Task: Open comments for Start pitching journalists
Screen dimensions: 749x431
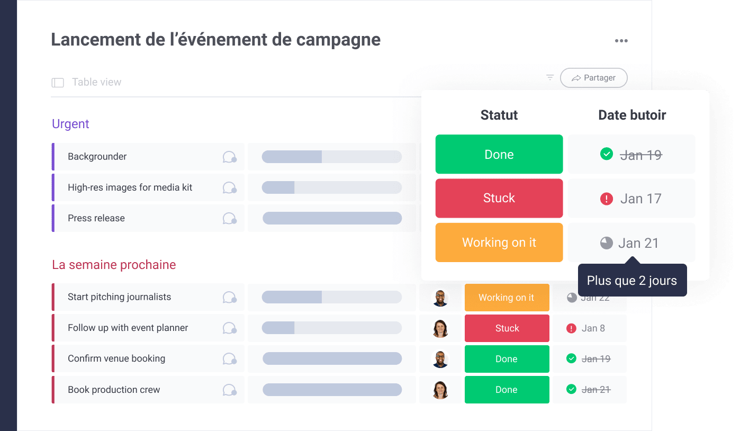Action: 229,297
